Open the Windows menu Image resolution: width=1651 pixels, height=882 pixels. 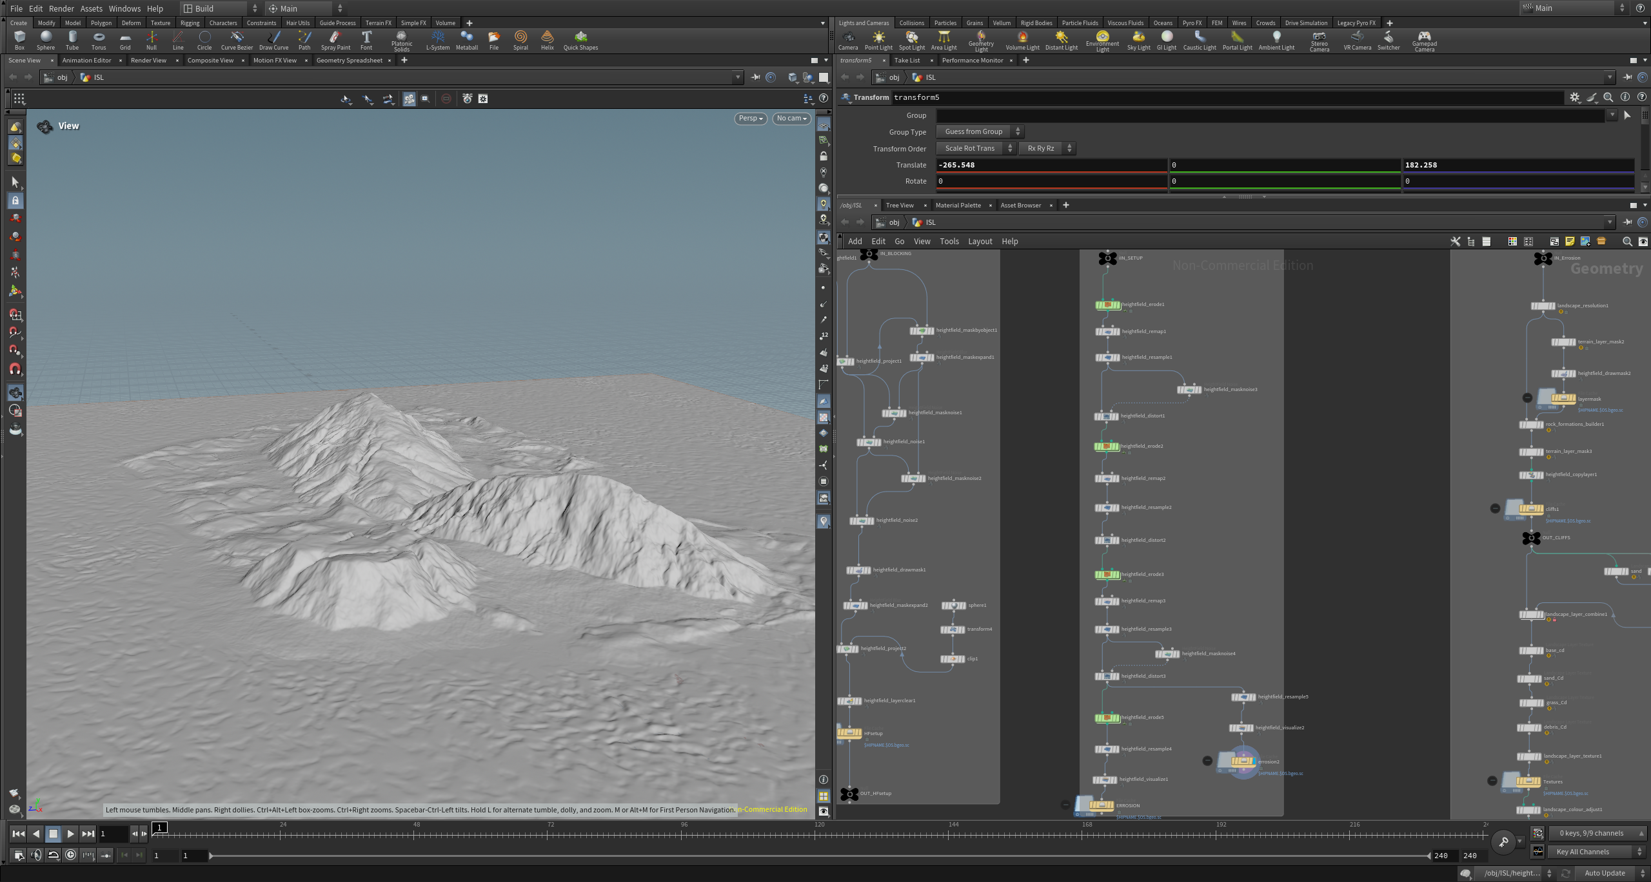pos(124,8)
